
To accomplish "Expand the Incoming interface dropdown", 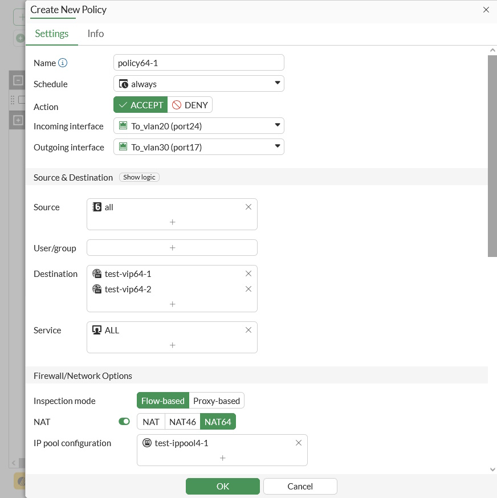I will coord(198,126).
